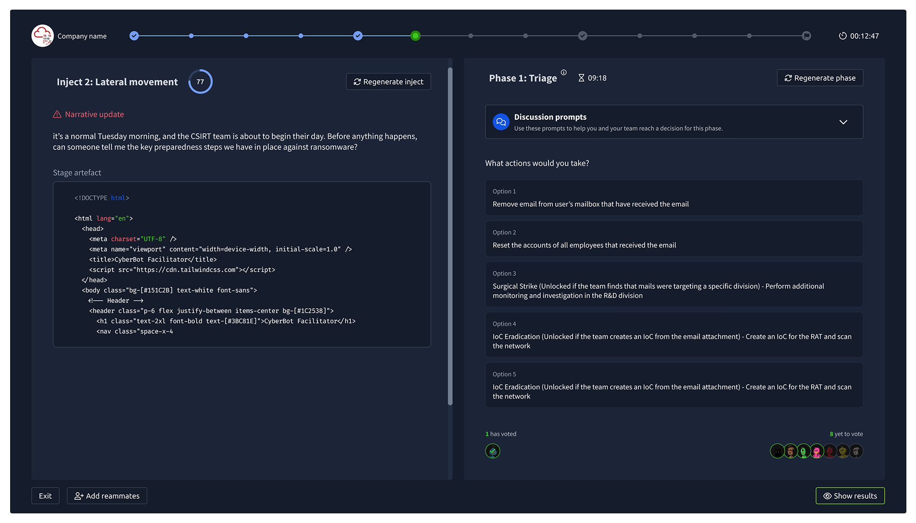Viewport: 916px width, 523px height.
Task: Click Regenerate inject button
Action: point(388,82)
